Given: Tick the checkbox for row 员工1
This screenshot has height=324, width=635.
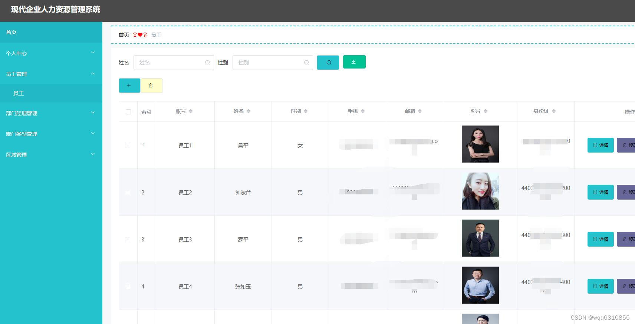Looking at the screenshot, I should pyautogui.click(x=128, y=146).
